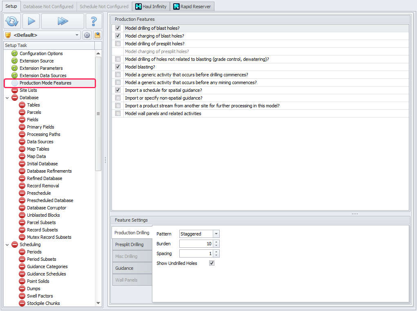Run the single play step icon
Viewport: 417px width, 311px height.
click(x=31, y=21)
